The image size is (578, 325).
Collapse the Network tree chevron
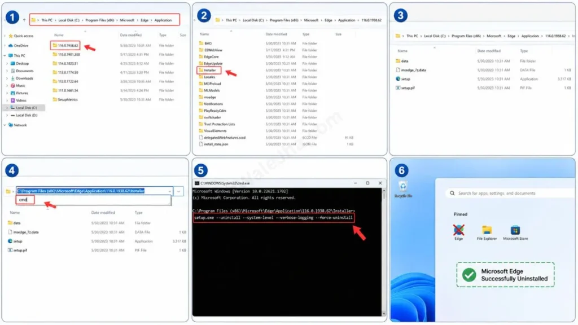[5, 125]
